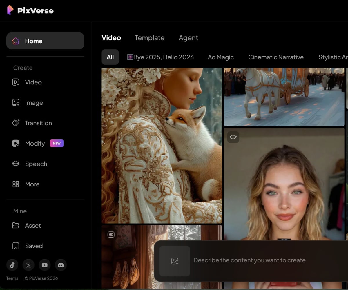Open PixVerse YouTube channel

pos(45,265)
